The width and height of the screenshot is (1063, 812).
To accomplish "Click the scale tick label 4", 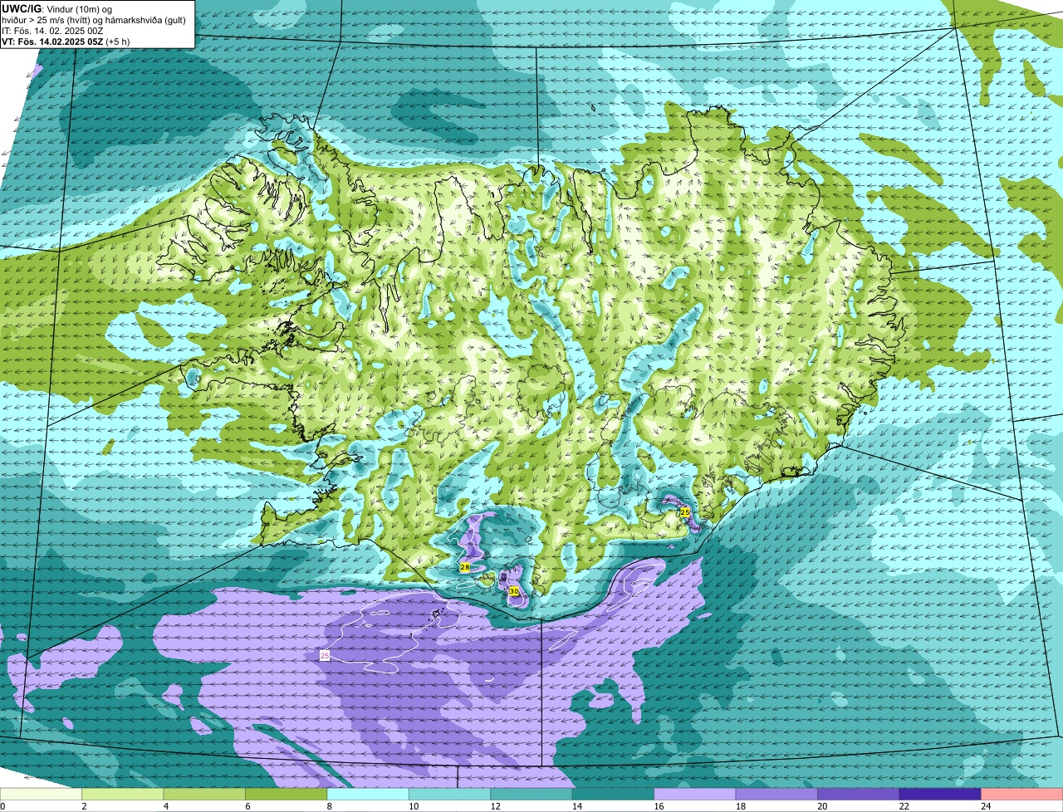I will pyautogui.click(x=165, y=806).
